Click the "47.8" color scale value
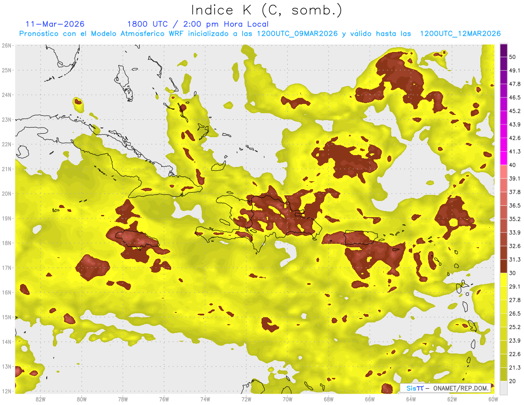Viewport: 524px width, 405px height. tap(514, 84)
